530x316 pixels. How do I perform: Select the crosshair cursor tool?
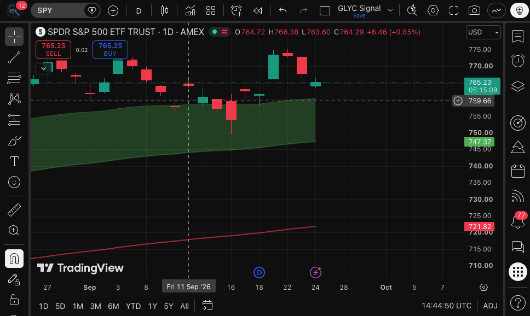[x=14, y=37]
